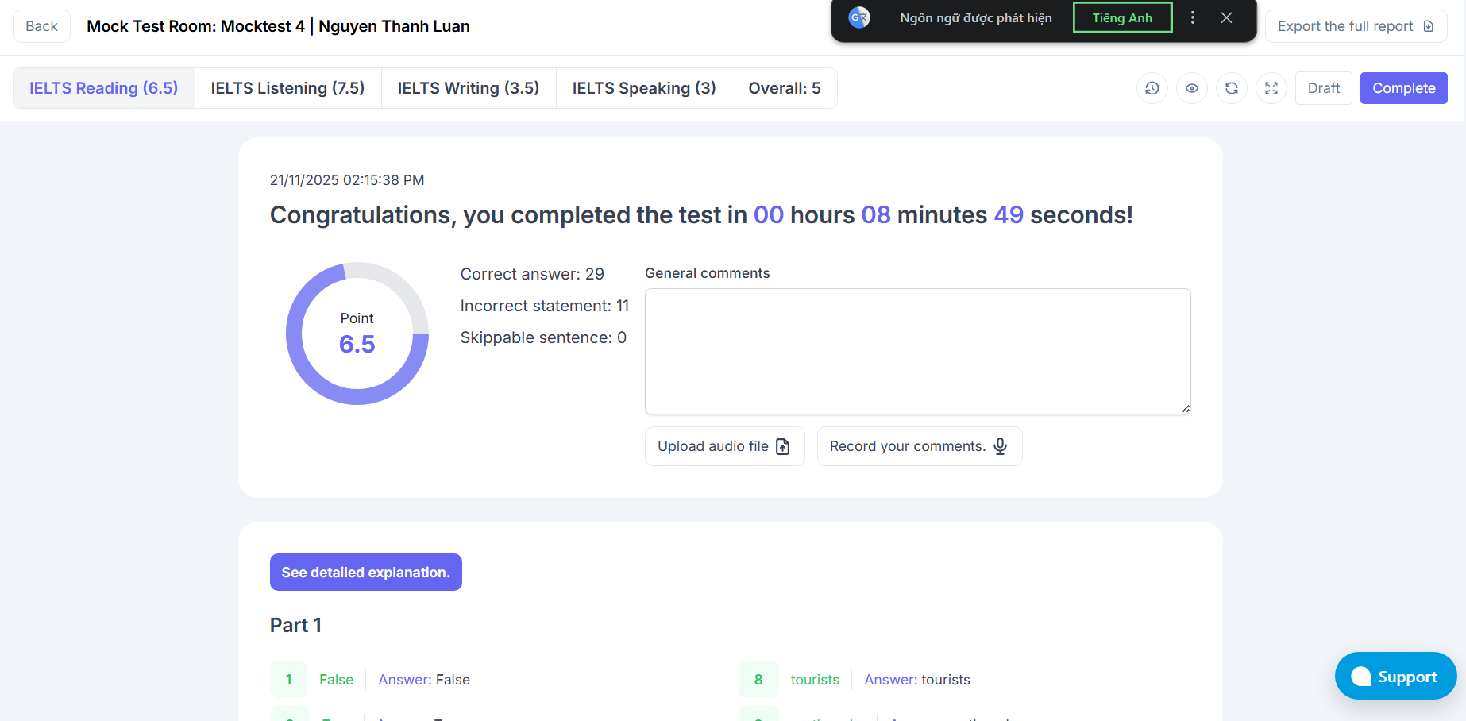Click the 'Correct answer: 29' text
Screen dimensions: 1466x721
(532, 274)
